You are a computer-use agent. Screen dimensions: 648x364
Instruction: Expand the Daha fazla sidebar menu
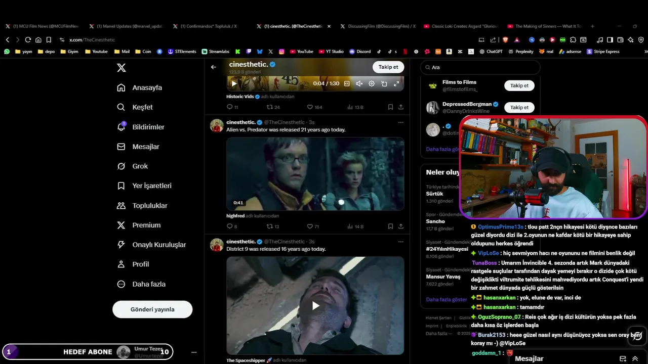tap(141, 284)
